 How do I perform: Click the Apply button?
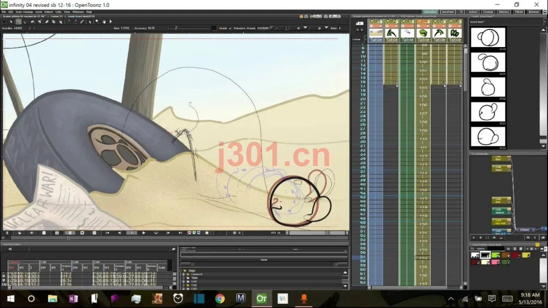pyautogui.click(x=264, y=260)
